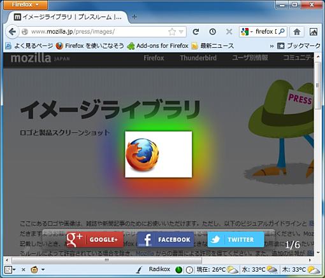Bookmark page with the star icon

click(x=172, y=32)
